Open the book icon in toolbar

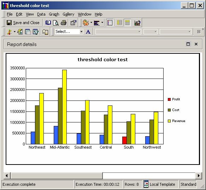48,23
